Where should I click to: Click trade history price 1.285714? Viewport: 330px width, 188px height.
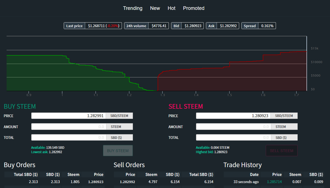(274, 182)
